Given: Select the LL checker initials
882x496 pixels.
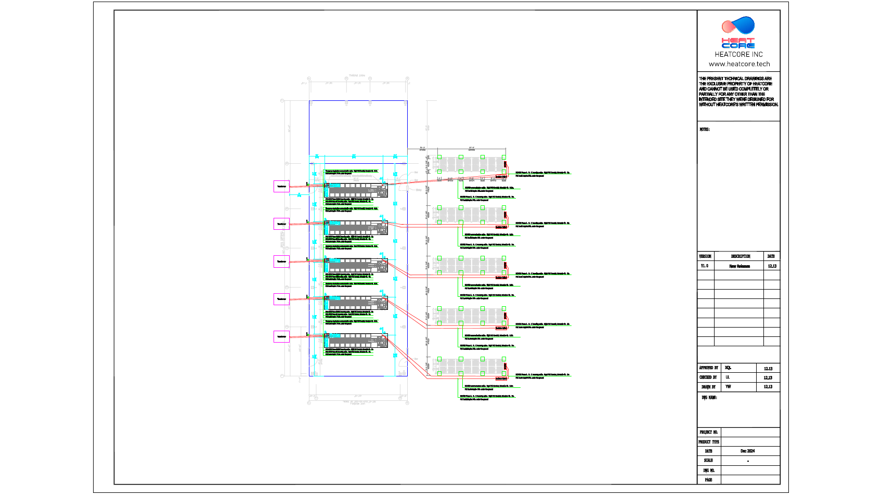Looking at the screenshot, I should click(x=728, y=377).
